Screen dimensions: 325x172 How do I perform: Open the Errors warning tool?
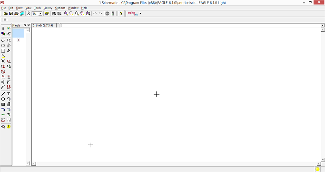pyautogui.click(x=9, y=127)
